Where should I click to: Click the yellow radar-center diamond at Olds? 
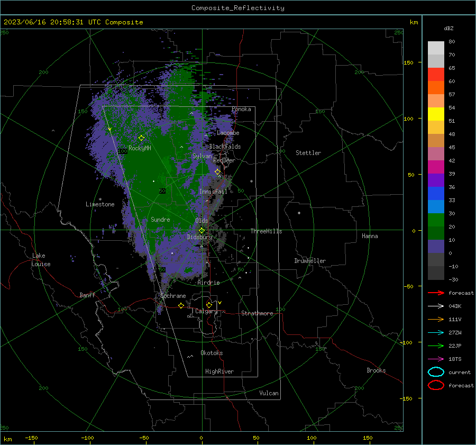point(202,231)
